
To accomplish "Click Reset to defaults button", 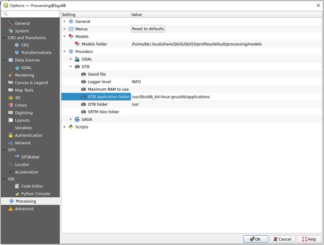I will (148, 29).
